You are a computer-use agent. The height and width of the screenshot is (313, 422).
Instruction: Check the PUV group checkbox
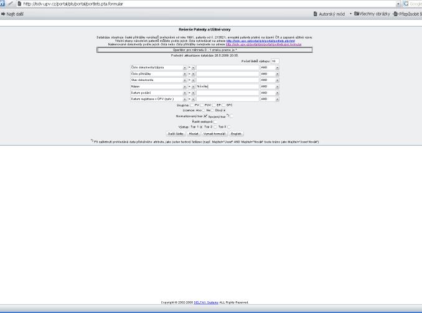click(x=202, y=105)
